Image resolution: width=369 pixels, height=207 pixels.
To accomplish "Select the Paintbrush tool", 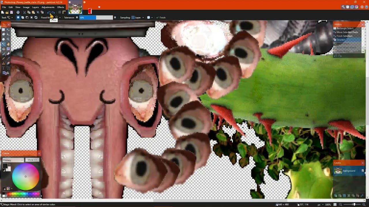I will click(3, 54).
